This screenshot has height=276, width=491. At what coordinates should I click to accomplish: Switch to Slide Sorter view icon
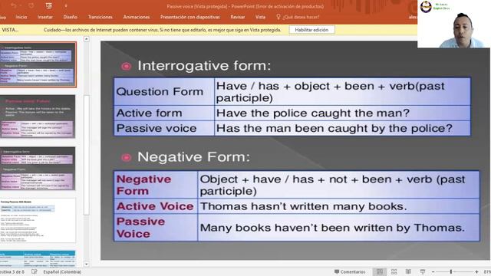tap(394, 272)
